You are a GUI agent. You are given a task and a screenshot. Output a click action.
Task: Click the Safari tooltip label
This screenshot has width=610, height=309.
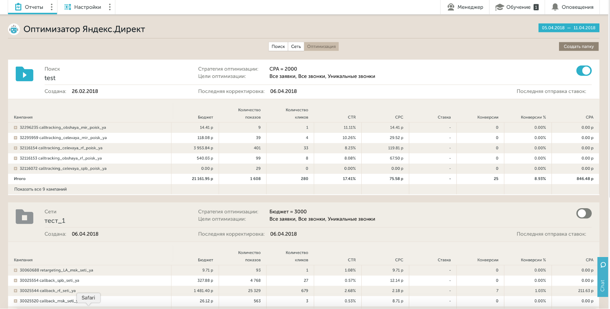coord(88,298)
